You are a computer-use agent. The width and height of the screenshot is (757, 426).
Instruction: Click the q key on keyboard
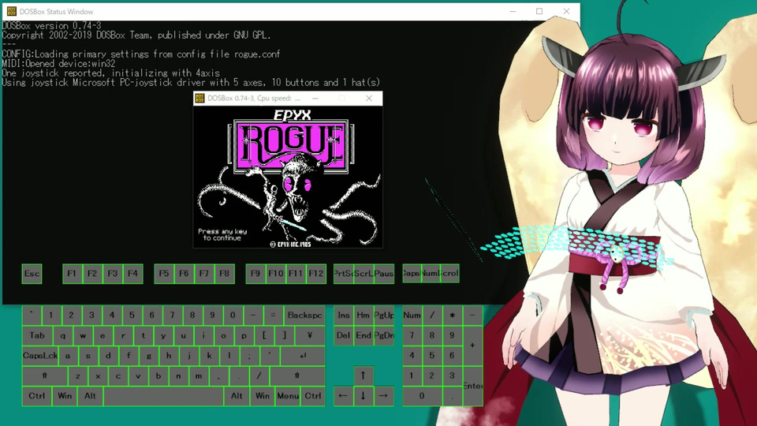click(x=63, y=336)
